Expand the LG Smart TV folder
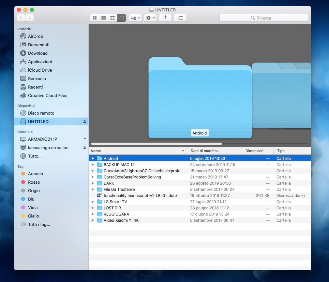 point(93,202)
